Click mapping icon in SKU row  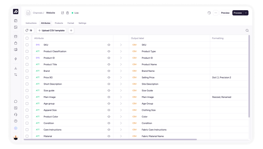pos(109,45)
